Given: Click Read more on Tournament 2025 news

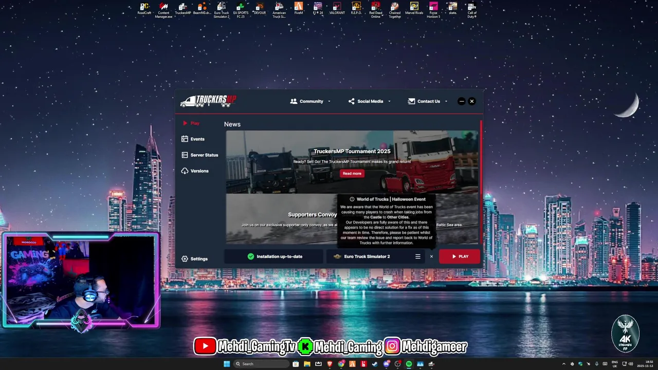Looking at the screenshot, I should coord(352,174).
